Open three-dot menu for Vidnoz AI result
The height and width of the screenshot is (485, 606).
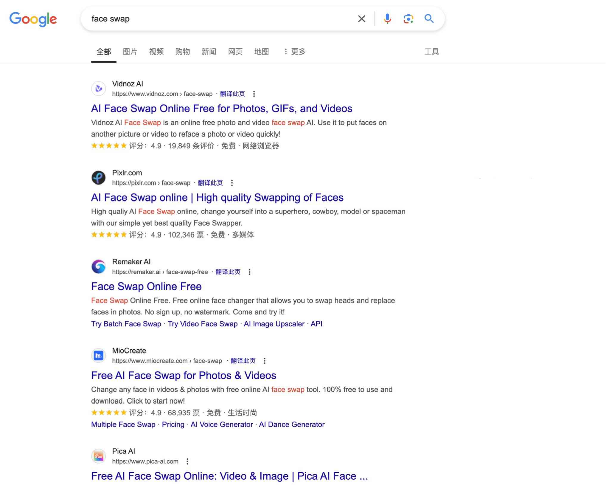[x=254, y=94]
